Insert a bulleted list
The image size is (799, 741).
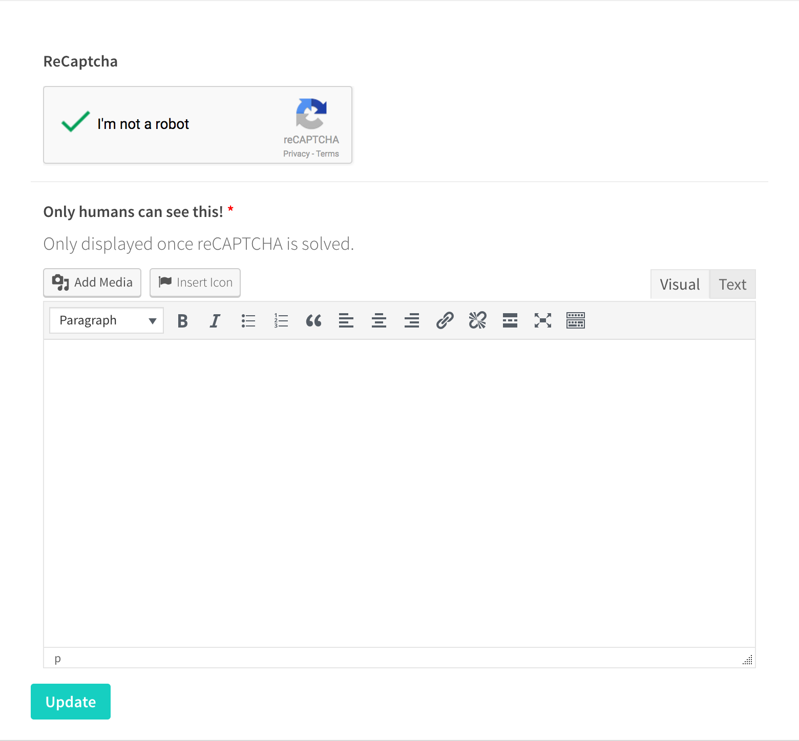(248, 321)
